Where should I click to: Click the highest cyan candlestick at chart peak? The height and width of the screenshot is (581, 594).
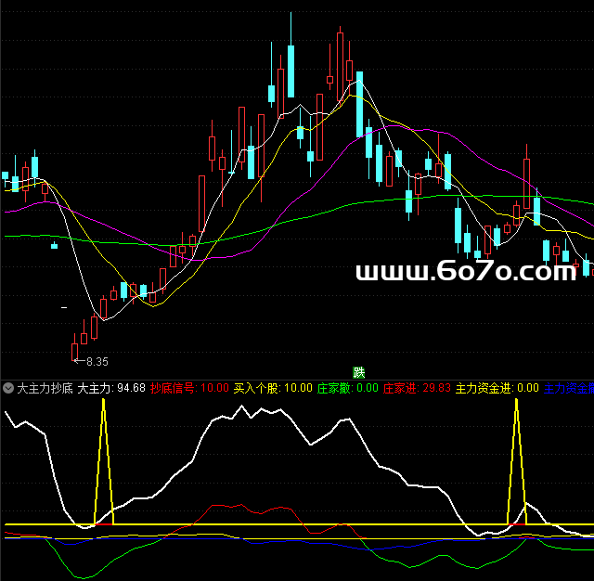point(291,71)
